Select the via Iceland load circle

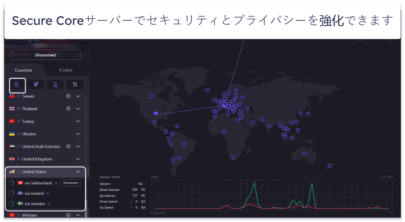pyautogui.click(x=12, y=193)
